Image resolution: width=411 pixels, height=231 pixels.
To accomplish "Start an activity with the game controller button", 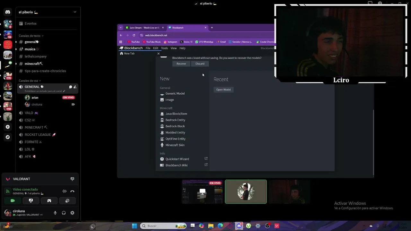I will pos(49,201).
